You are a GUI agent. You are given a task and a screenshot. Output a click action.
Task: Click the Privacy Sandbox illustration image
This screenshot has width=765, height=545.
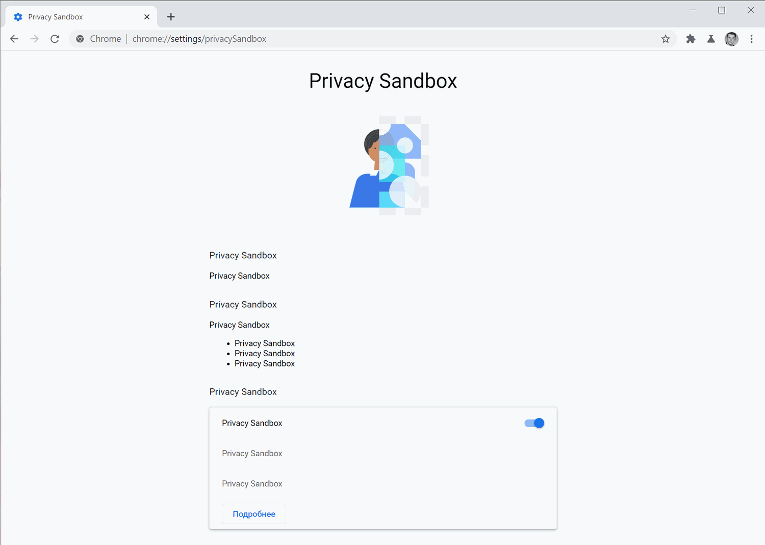(x=389, y=164)
